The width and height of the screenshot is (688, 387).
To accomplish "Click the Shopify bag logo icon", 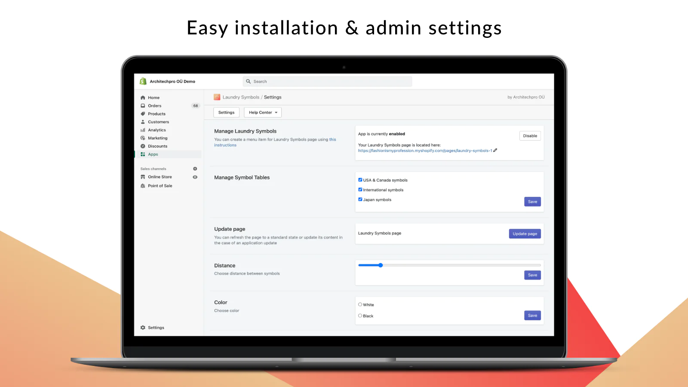I will [x=143, y=81].
